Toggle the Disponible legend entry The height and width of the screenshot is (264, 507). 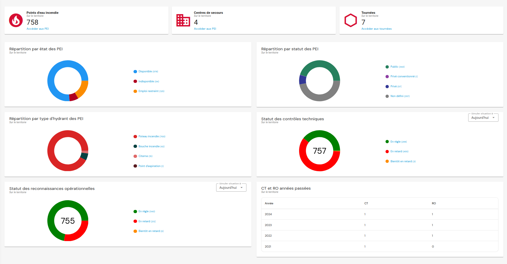[146, 71]
